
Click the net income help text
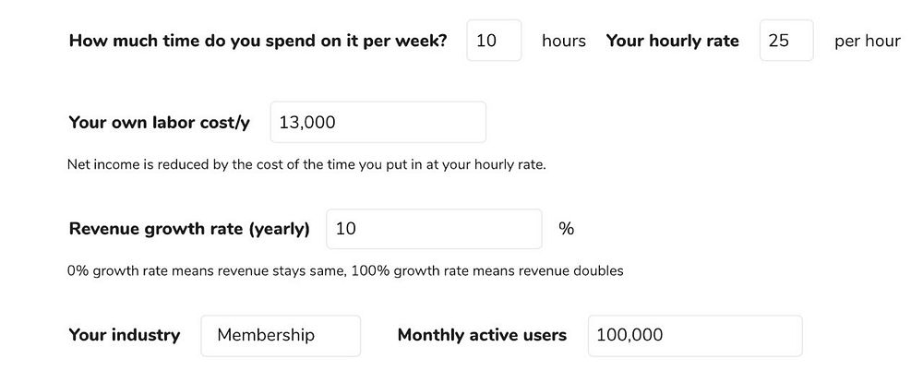pyautogui.click(x=306, y=165)
